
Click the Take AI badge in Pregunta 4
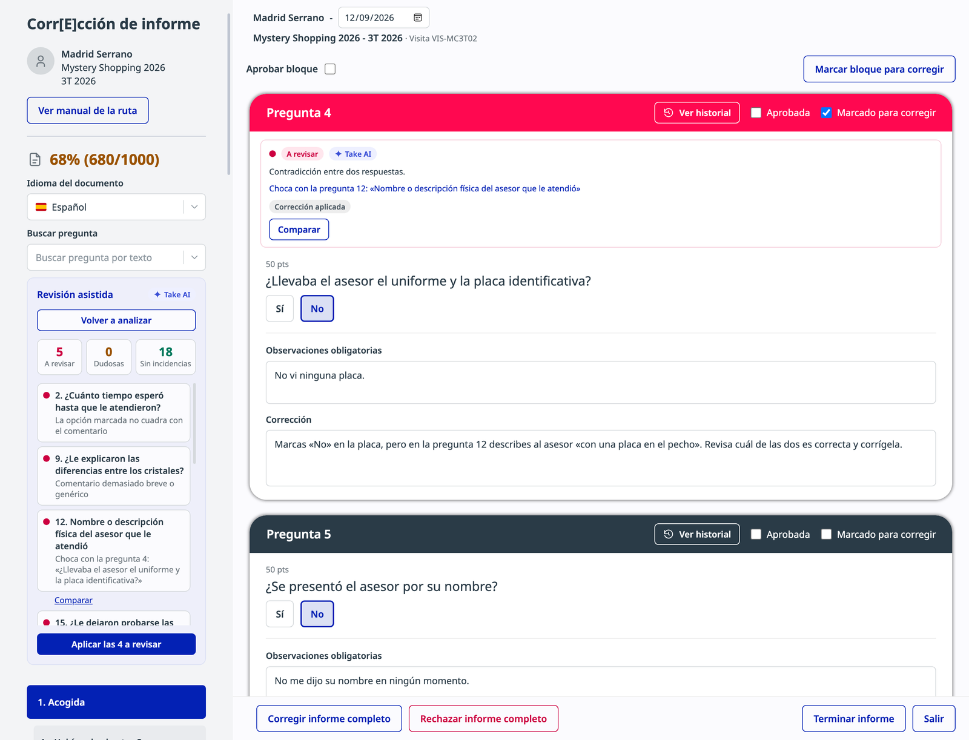click(x=353, y=154)
